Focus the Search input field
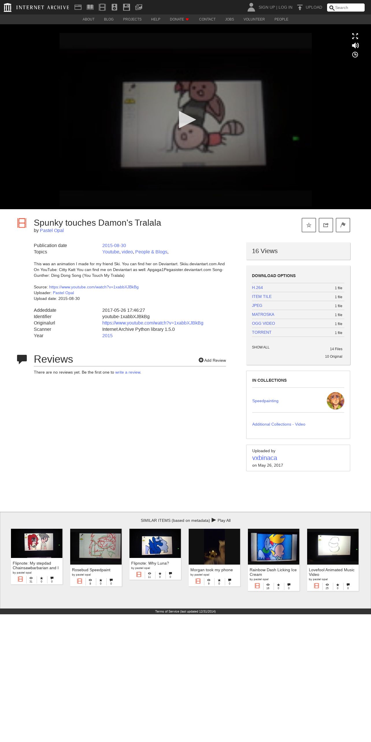 tap(346, 8)
